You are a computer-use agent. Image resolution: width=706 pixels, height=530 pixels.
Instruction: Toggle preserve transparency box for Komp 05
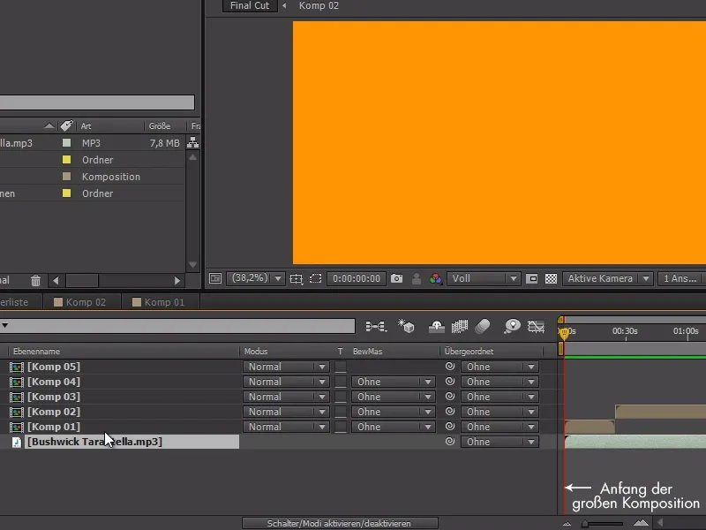click(341, 367)
